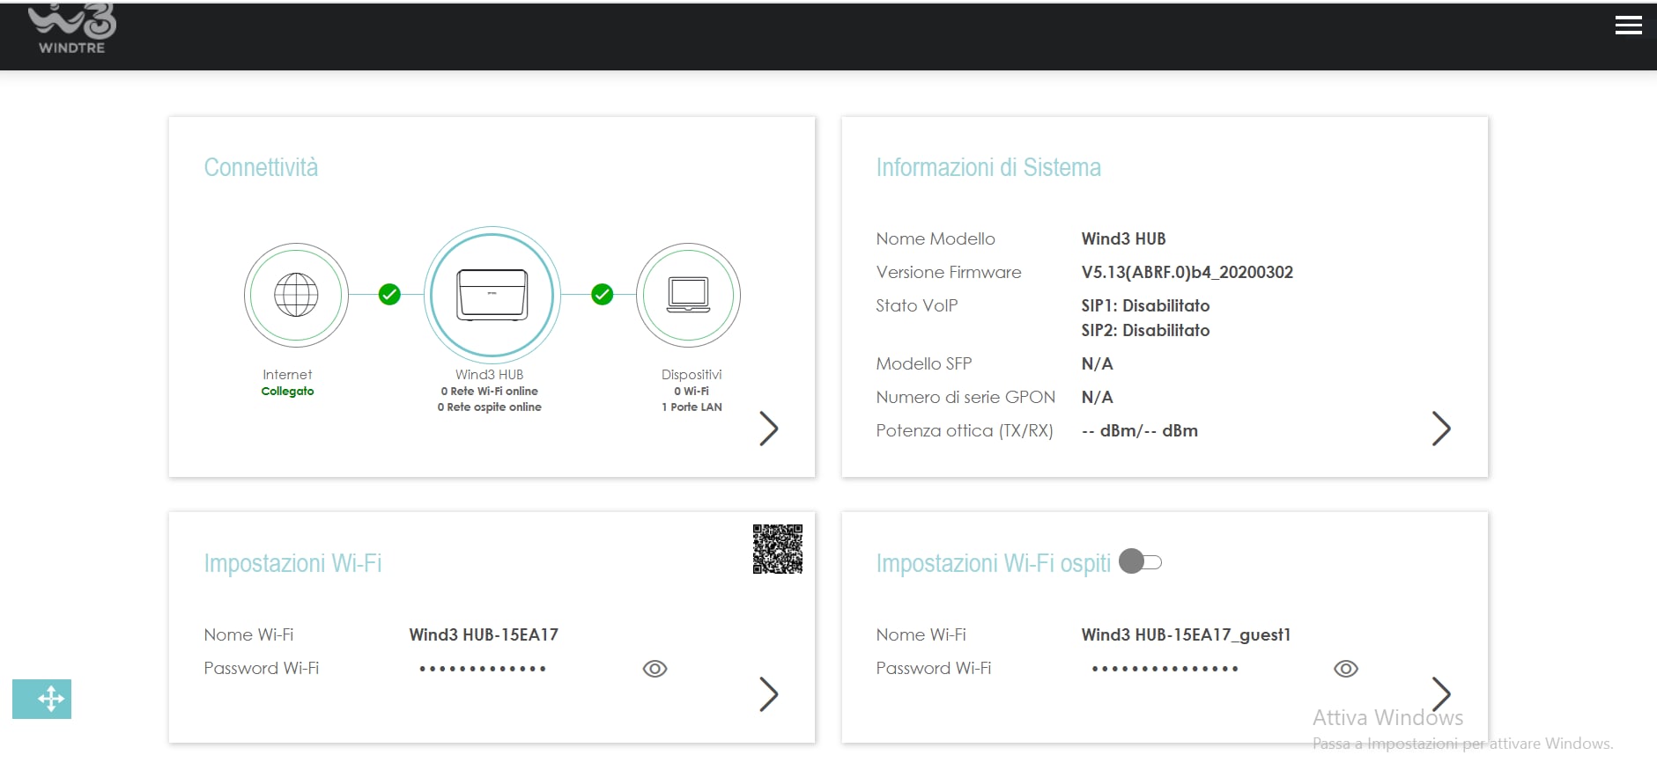Click the move widget arrows button

[42, 700]
